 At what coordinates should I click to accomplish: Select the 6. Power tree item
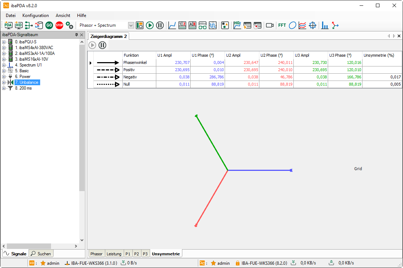[x=23, y=77]
